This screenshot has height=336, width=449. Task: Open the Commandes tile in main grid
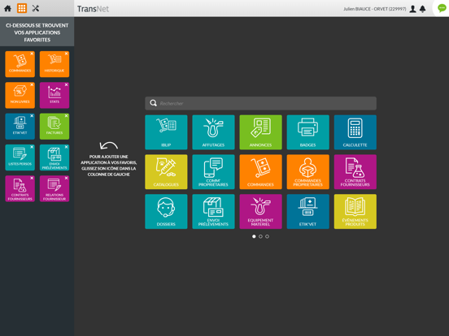point(260,172)
